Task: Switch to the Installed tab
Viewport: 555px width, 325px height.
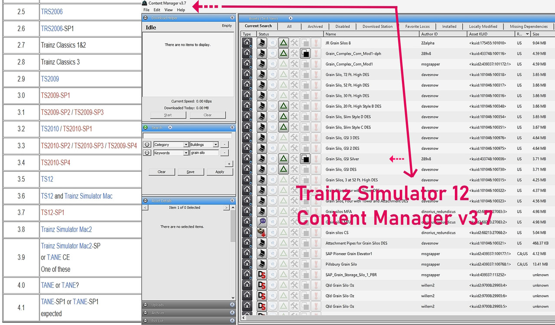Action: [449, 26]
